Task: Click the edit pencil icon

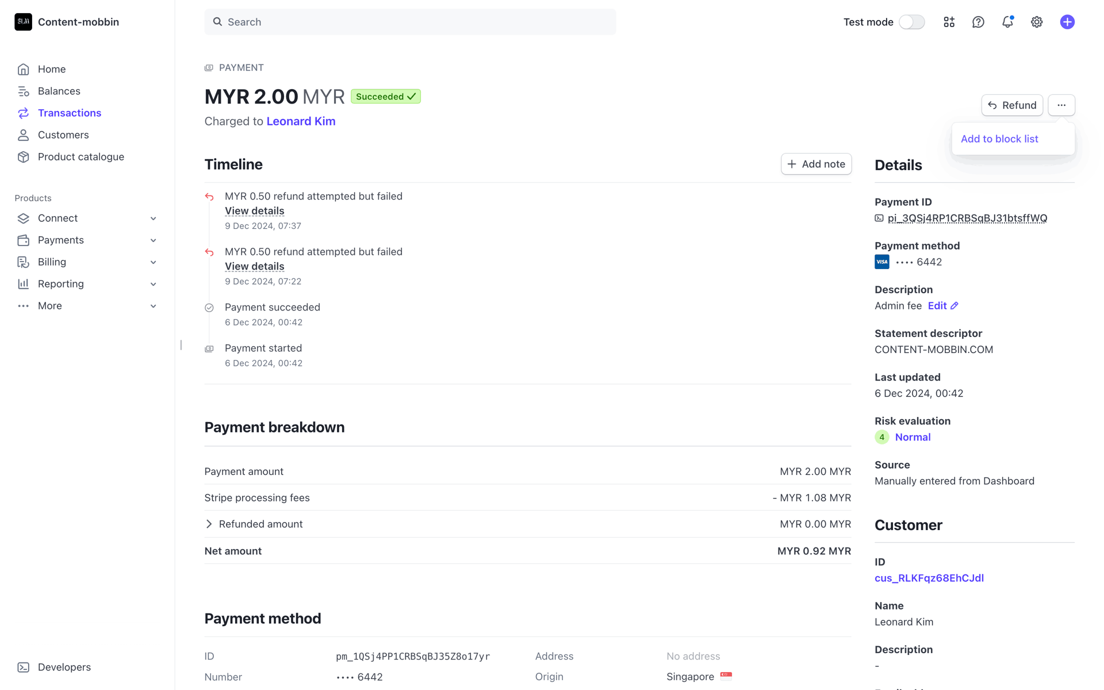Action: point(954,306)
